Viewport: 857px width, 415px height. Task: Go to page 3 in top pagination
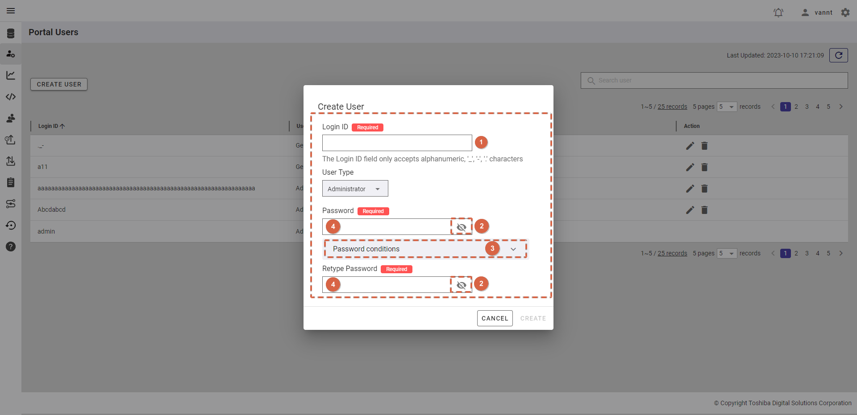point(807,107)
